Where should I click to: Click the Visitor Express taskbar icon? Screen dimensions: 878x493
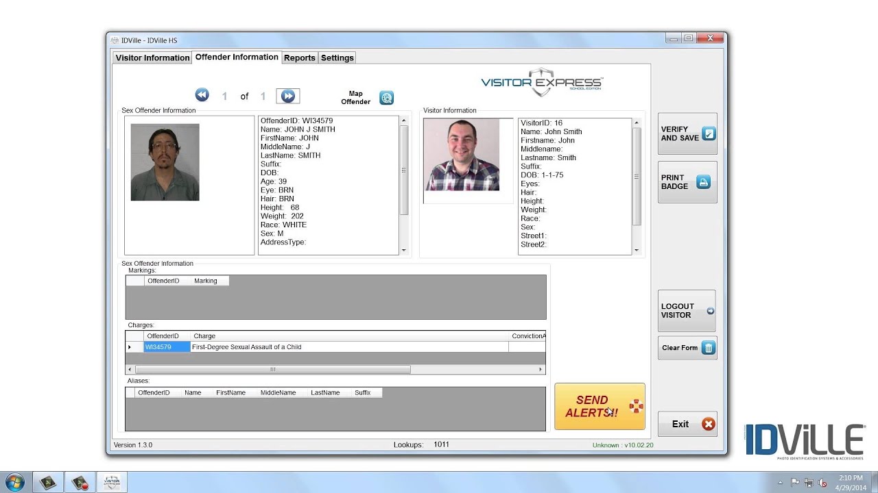112,482
